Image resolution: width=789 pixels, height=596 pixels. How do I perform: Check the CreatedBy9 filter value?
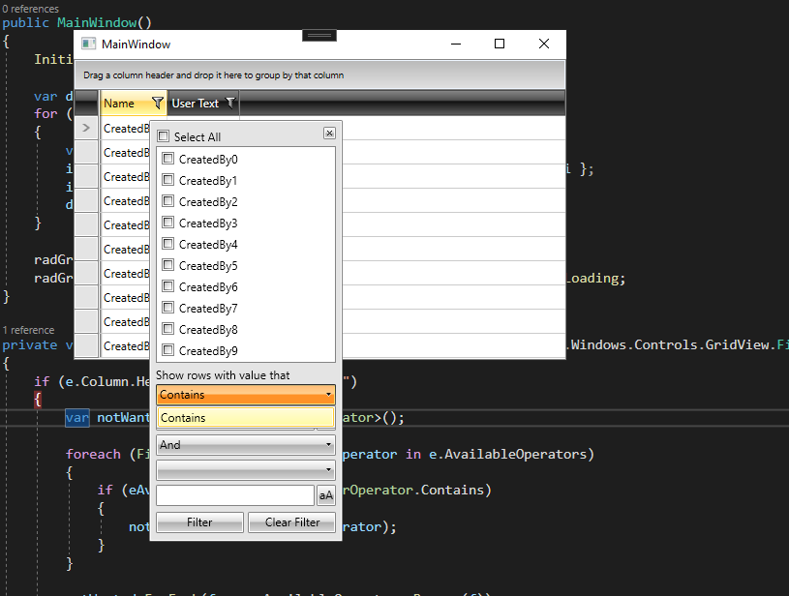(168, 350)
